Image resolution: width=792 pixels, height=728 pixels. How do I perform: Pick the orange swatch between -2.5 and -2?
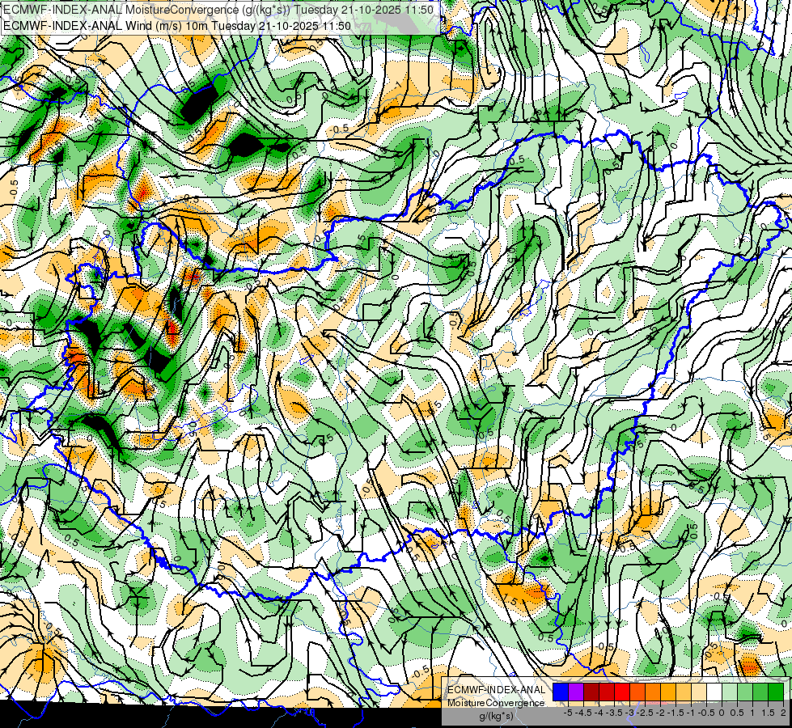(653, 692)
